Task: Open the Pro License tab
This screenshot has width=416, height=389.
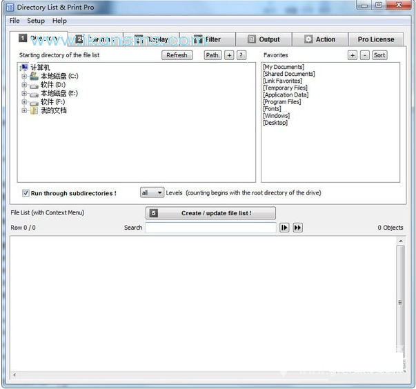Action: point(376,39)
